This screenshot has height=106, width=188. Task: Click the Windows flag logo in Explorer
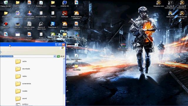tap(62, 48)
